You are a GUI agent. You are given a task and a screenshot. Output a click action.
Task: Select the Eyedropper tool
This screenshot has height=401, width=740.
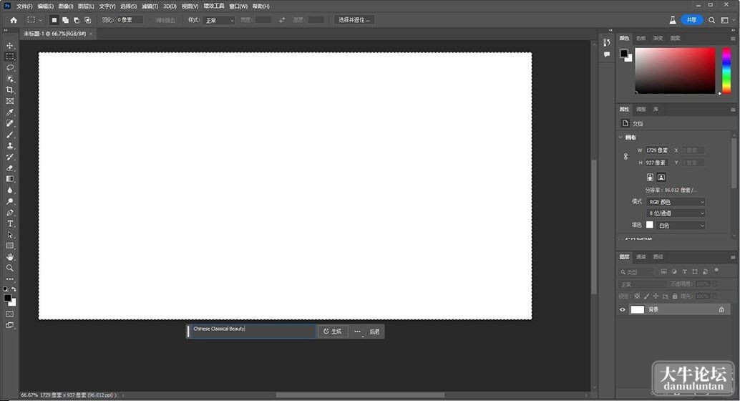click(10, 112)
